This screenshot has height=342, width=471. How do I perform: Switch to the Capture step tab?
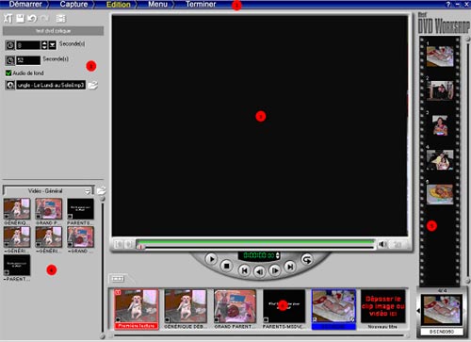[73, 5]
